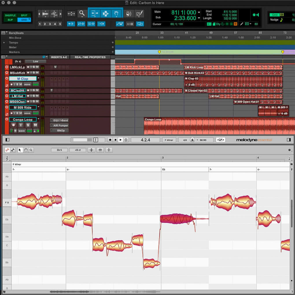Toggle Tab to Transients button
Screen dimensions: 295x295
[71, 24]
